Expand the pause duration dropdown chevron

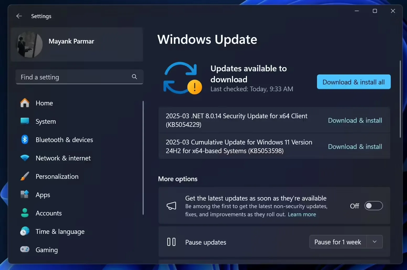[x=374, y=242]
